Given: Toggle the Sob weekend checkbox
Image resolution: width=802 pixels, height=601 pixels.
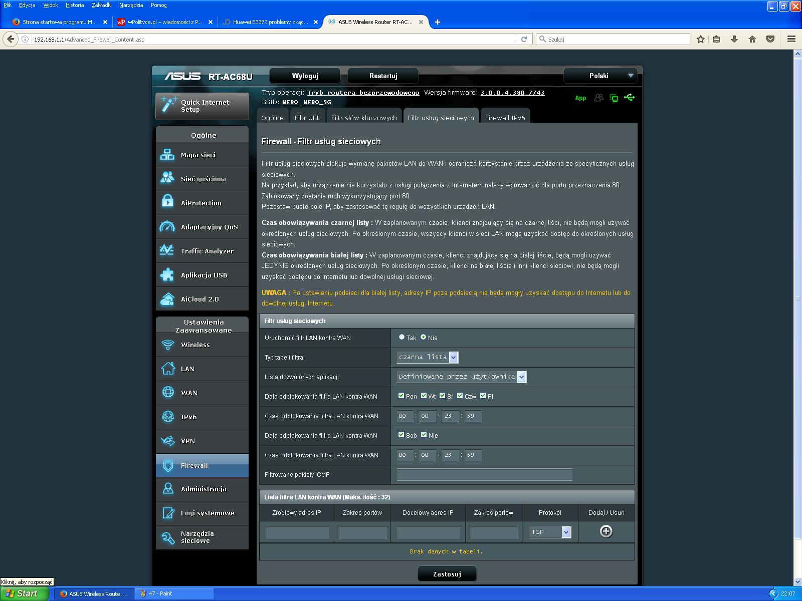Looking at the screenshot, I should (x=401, y=435).
